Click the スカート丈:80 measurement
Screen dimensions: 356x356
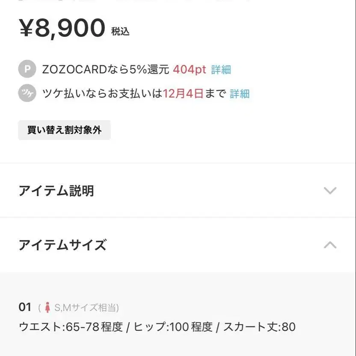click(259, 327)
